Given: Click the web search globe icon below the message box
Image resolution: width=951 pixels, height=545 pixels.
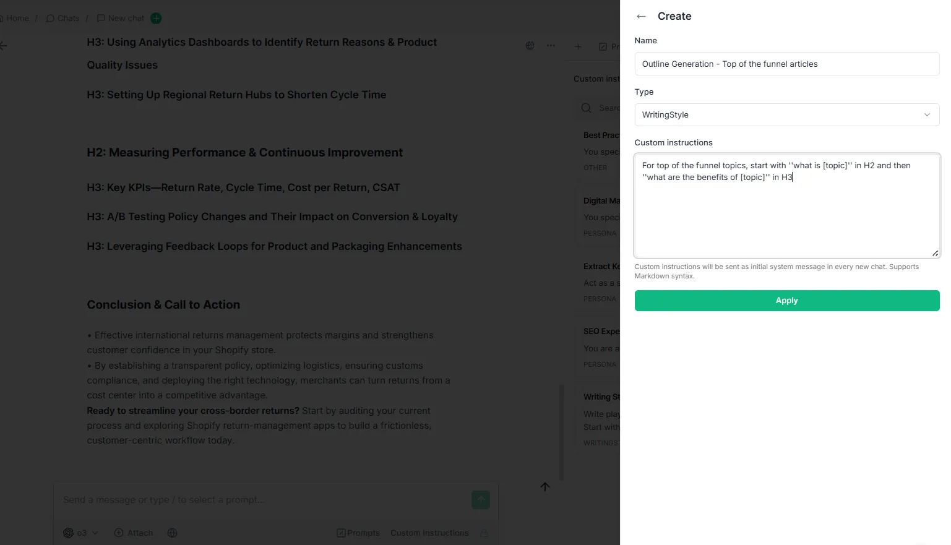Looking at the screenshot, I should pos(173,533).
